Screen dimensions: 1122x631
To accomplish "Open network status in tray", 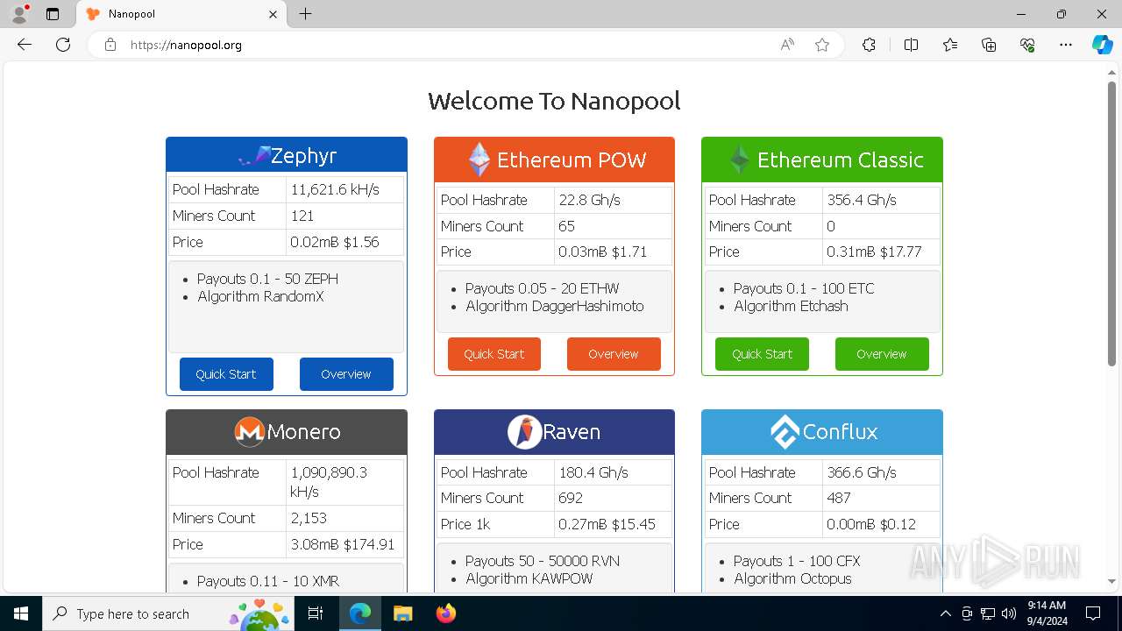I will click(988, 613).
